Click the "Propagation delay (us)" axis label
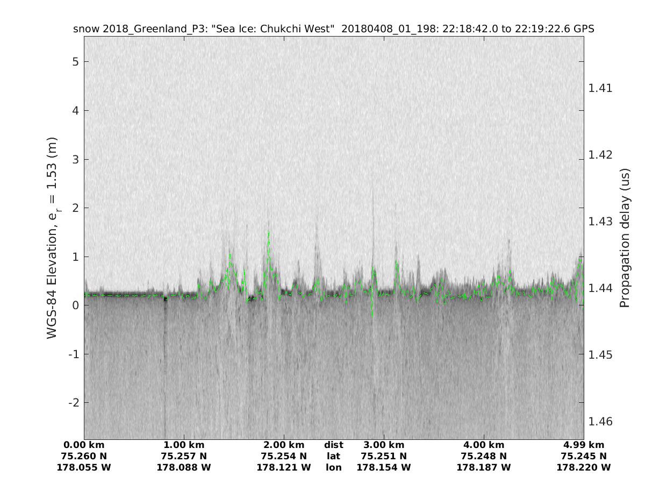645x484 pixels. tap(624, 238)
